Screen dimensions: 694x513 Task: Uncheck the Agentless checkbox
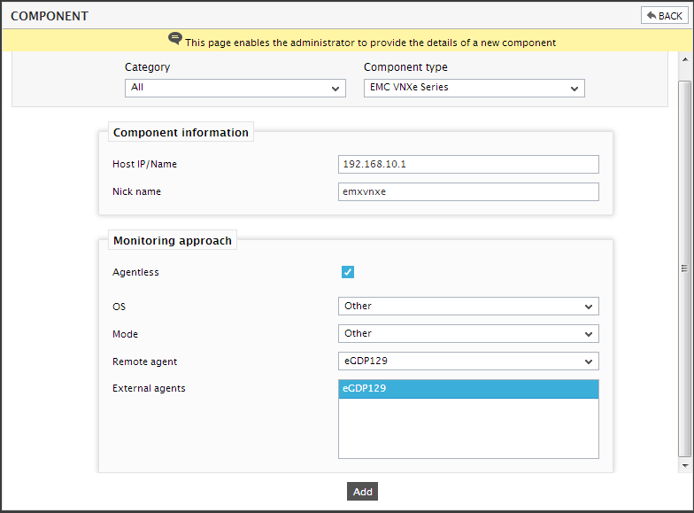[x=347, y=272]
